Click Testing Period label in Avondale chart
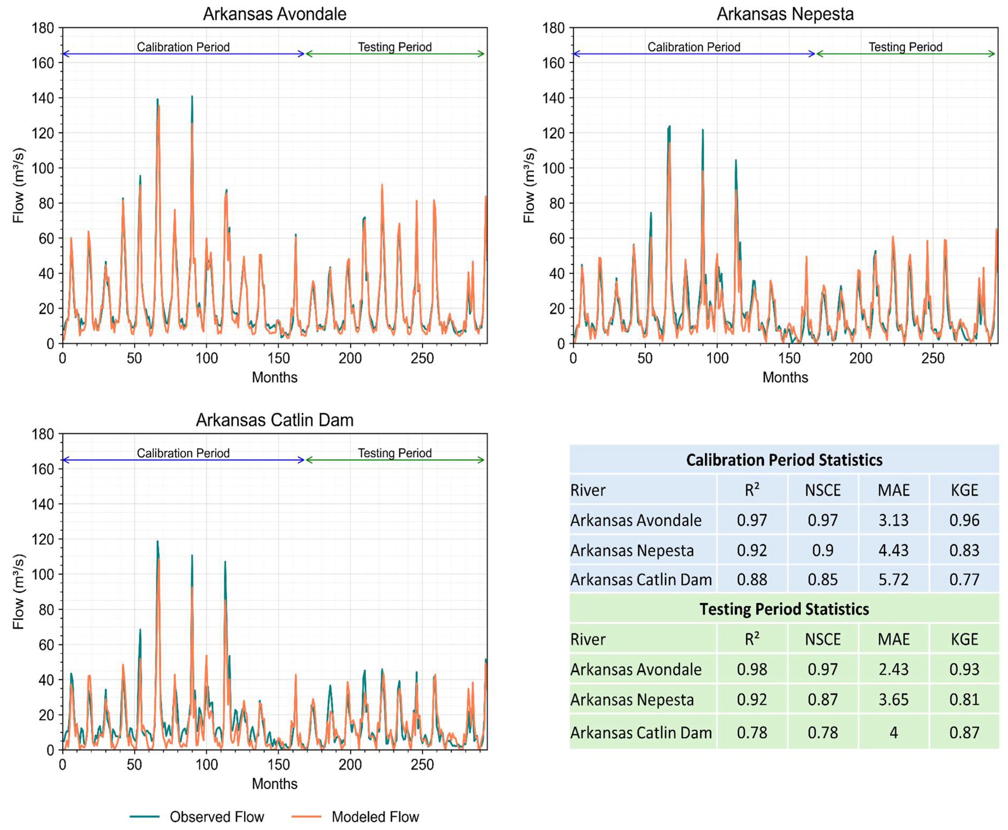Viewport: 1008px width, 830px height. [395, 47]
